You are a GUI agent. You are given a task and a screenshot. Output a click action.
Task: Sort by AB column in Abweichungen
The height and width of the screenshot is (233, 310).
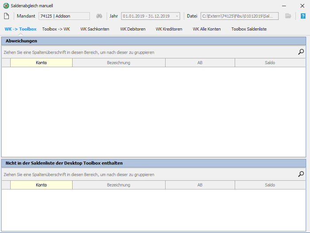coord(200,63)
